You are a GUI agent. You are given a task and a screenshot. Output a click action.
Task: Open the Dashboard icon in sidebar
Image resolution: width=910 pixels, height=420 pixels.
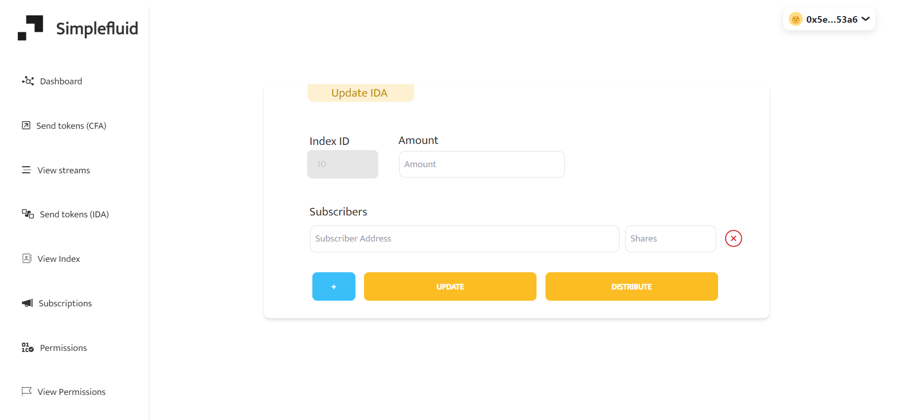tap(28, 81)
